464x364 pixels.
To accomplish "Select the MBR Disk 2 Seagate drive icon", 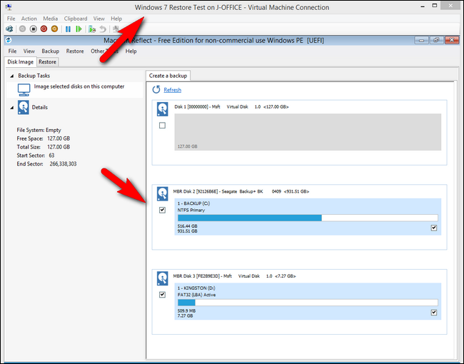I will point(163,194).
